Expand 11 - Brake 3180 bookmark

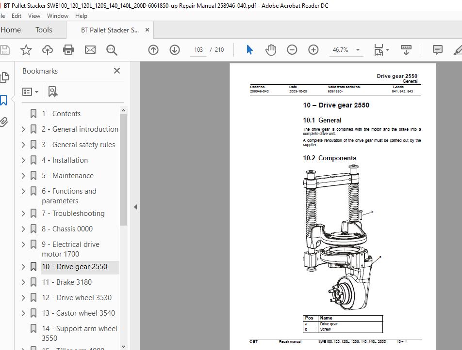click(23, 282)
